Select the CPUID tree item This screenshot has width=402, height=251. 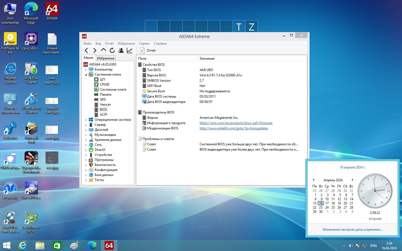(x=105, y=85)
